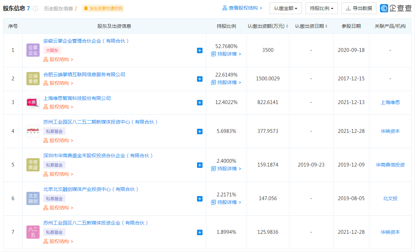Open 华映资本 link in row 4
The image size is (415, 252).
[x=390, y=131]
